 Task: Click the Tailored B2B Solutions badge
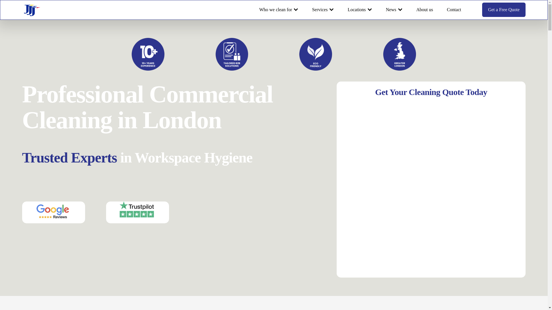tap(232, 54)
